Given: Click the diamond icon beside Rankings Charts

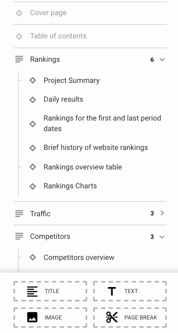Looking at the screenshot, I should pyautogui.click(x=33, y=186).
